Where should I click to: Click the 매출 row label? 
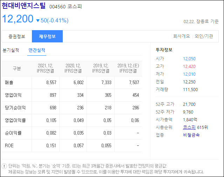coord(9,82)
